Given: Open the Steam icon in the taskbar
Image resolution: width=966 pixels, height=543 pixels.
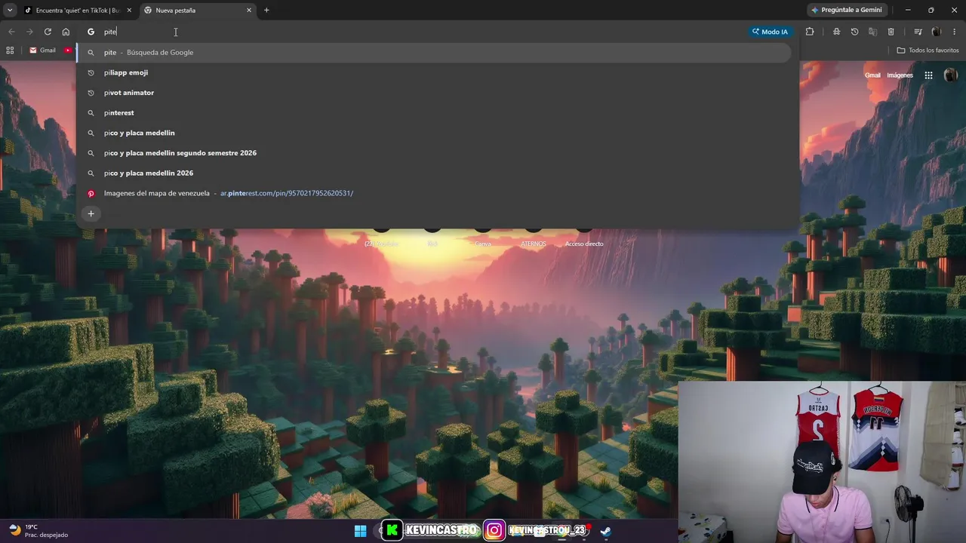Looking at the screenshot, I should point(605,531).
